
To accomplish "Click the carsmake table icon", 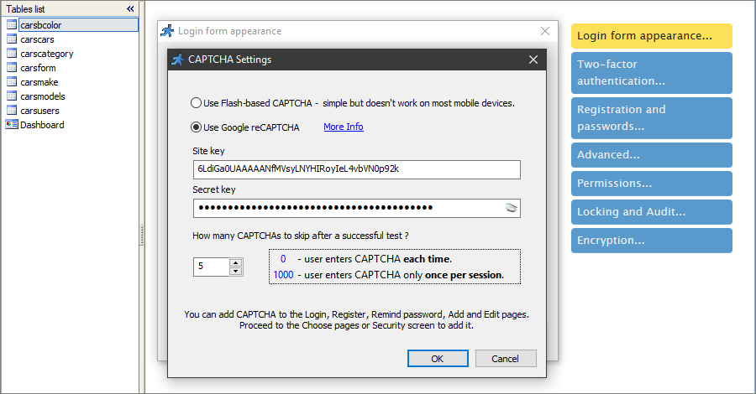I will click(x=12, y=82).
